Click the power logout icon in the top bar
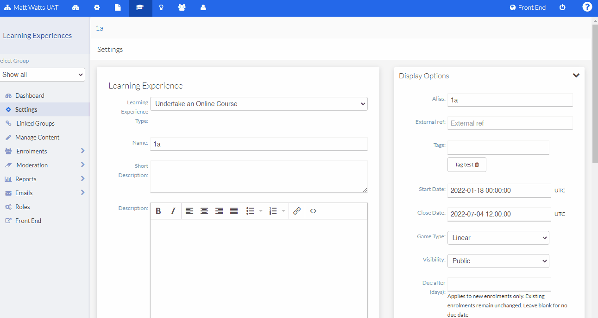The image size is (598, 318). [x=562, y=7]
